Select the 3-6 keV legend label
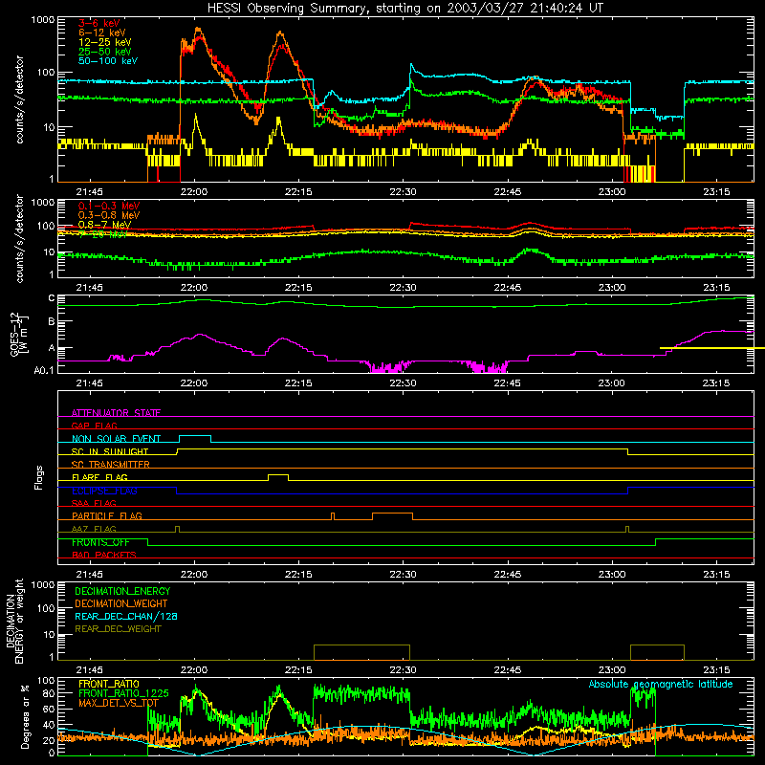765x765 pixels. point(99,23)
